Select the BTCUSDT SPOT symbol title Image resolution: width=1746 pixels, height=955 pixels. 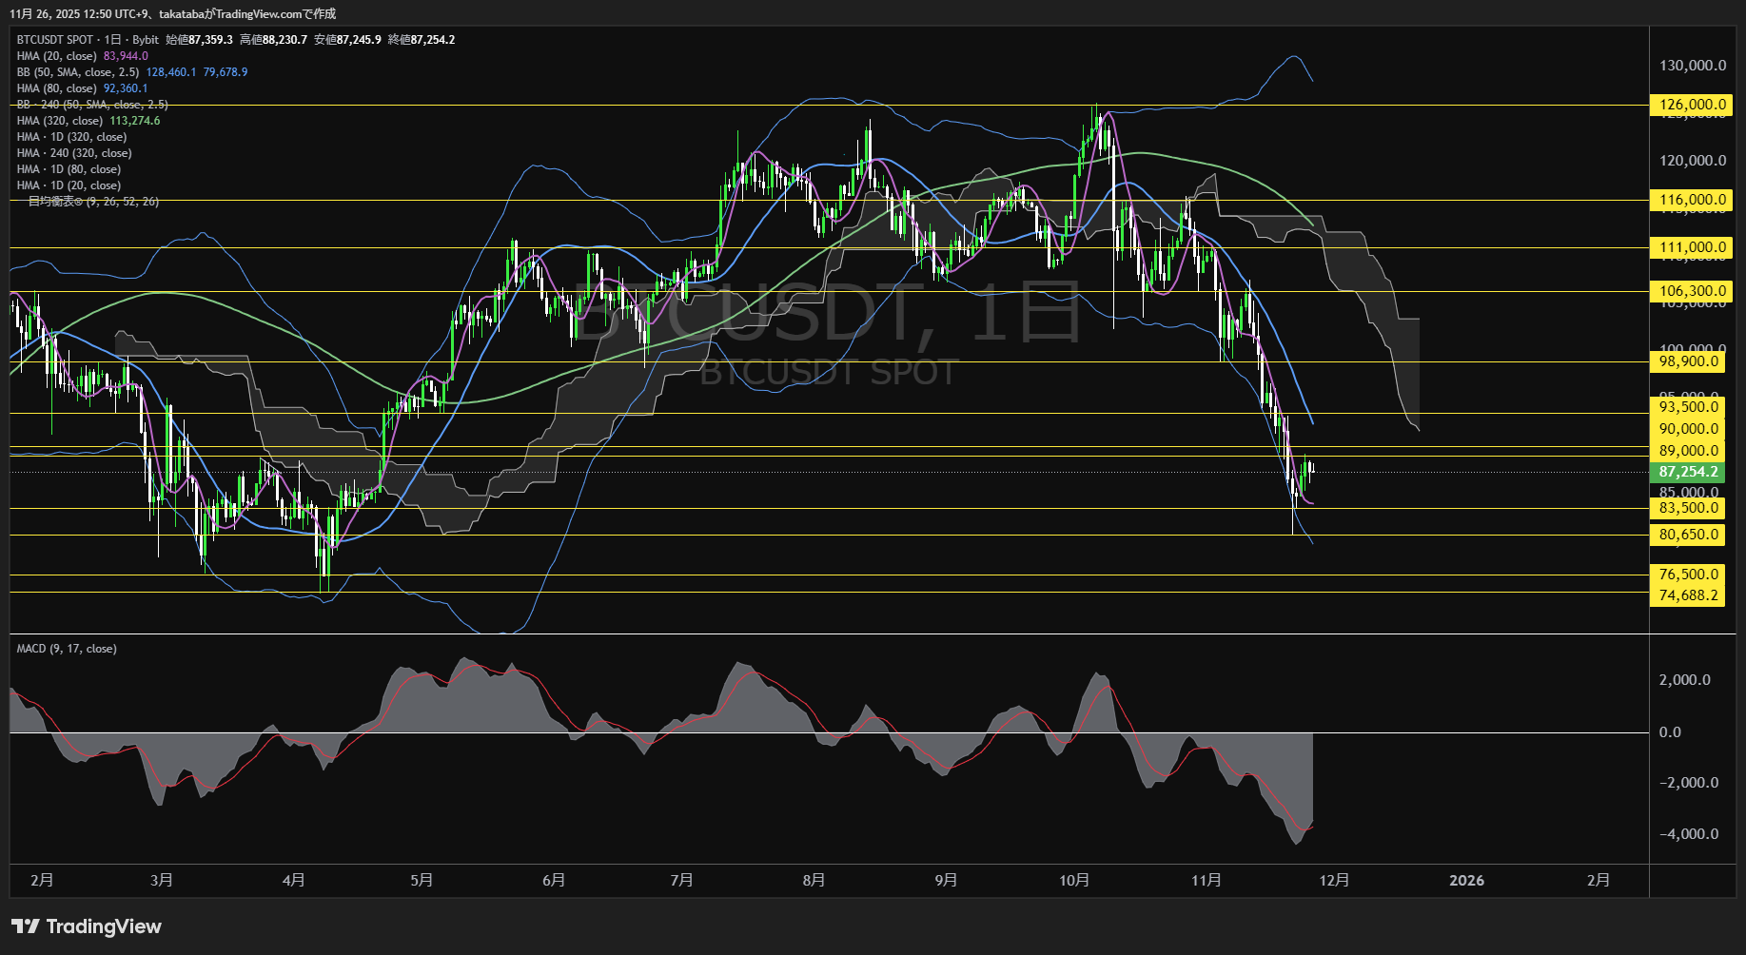pos(55,40)
